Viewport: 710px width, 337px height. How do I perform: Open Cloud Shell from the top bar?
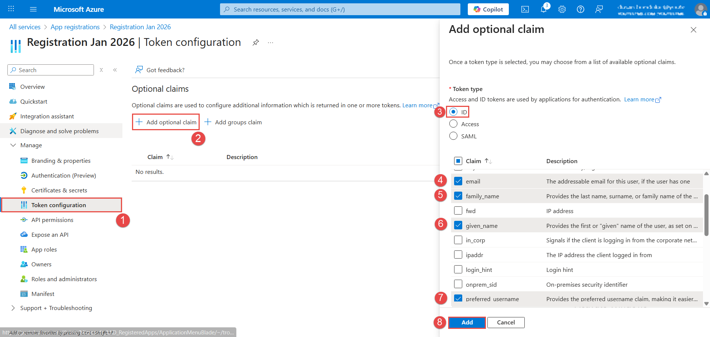tap(525, 9)
